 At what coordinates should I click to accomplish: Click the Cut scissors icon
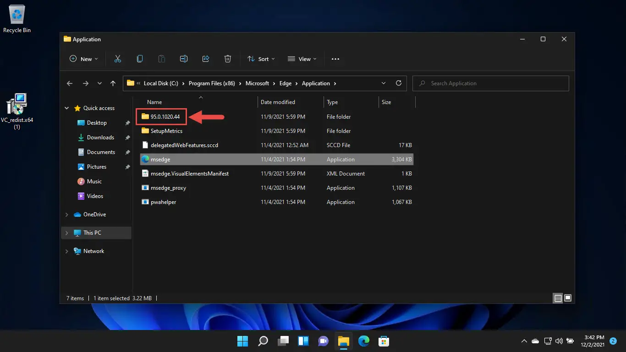(x=118, y=59)
